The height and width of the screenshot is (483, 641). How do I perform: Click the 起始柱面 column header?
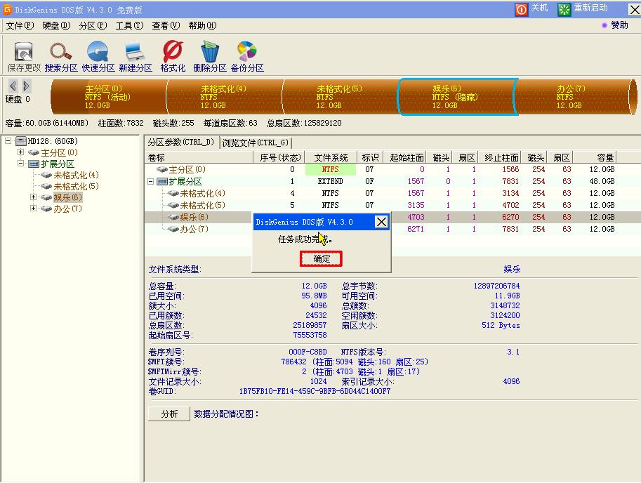tap(406, 157)
